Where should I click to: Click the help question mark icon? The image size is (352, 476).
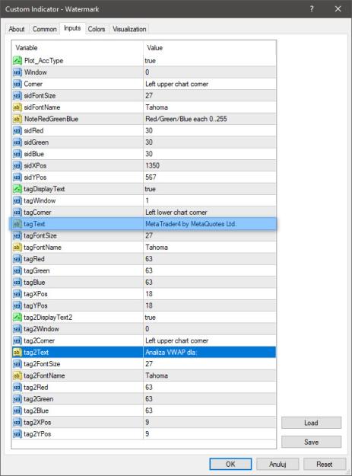312,9
